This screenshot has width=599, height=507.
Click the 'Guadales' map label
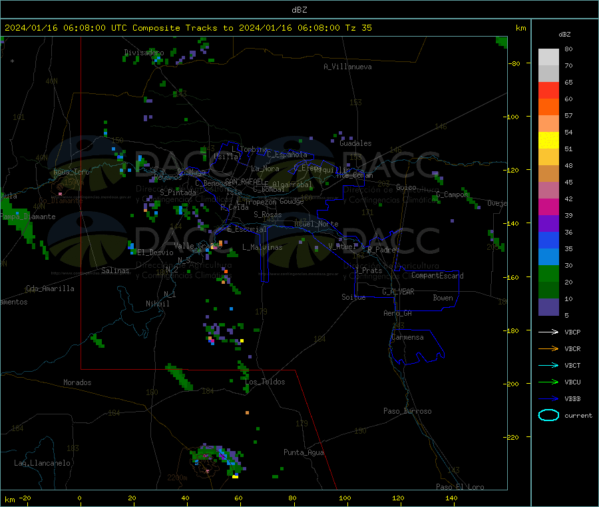click(x=355, y=143)
